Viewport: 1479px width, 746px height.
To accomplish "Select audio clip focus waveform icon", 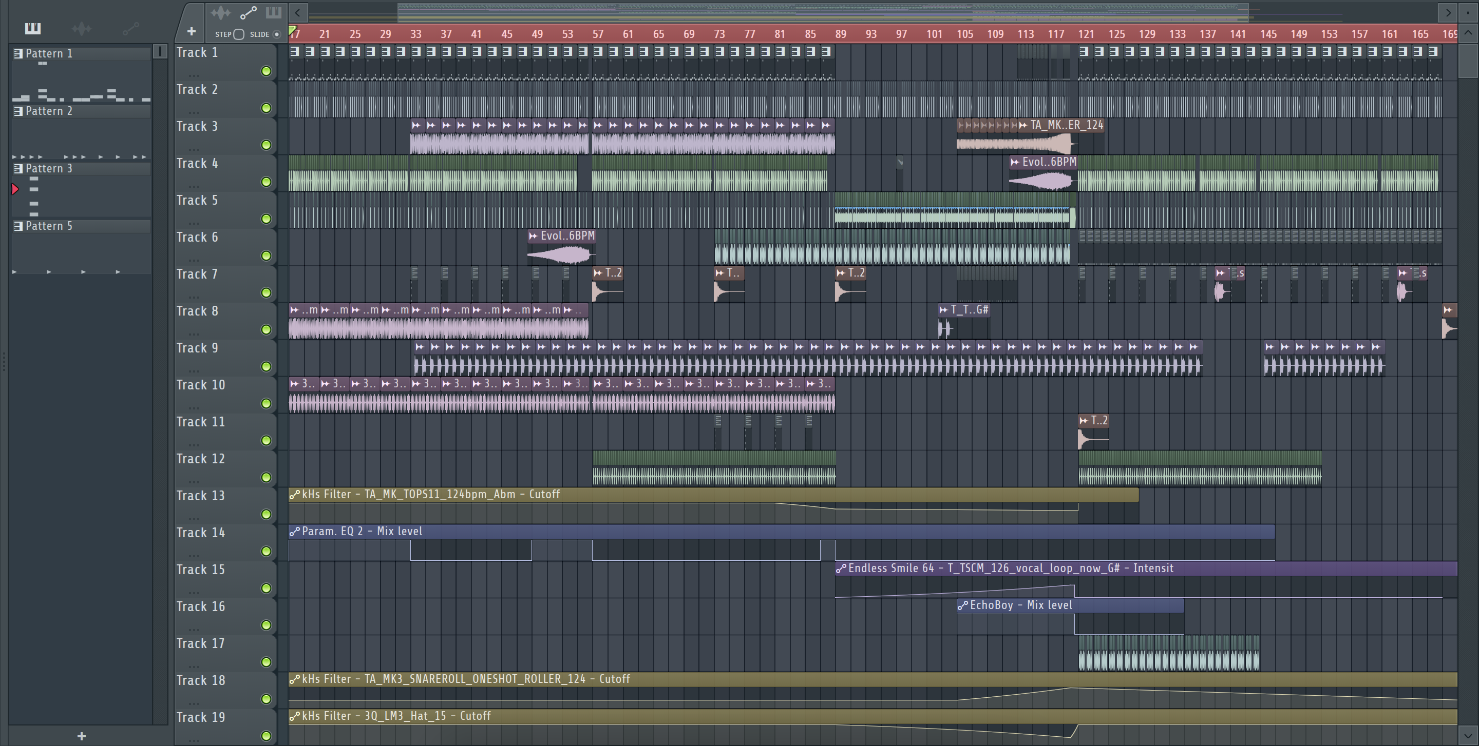I will [x=220, y=13].
